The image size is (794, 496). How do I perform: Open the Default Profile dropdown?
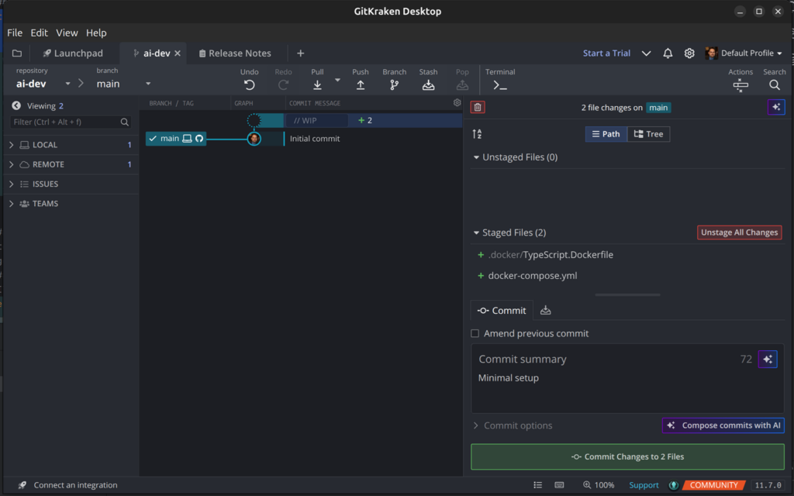click(744, 53)
